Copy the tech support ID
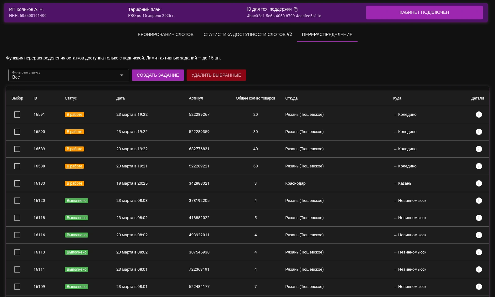 tap(296, 9)
